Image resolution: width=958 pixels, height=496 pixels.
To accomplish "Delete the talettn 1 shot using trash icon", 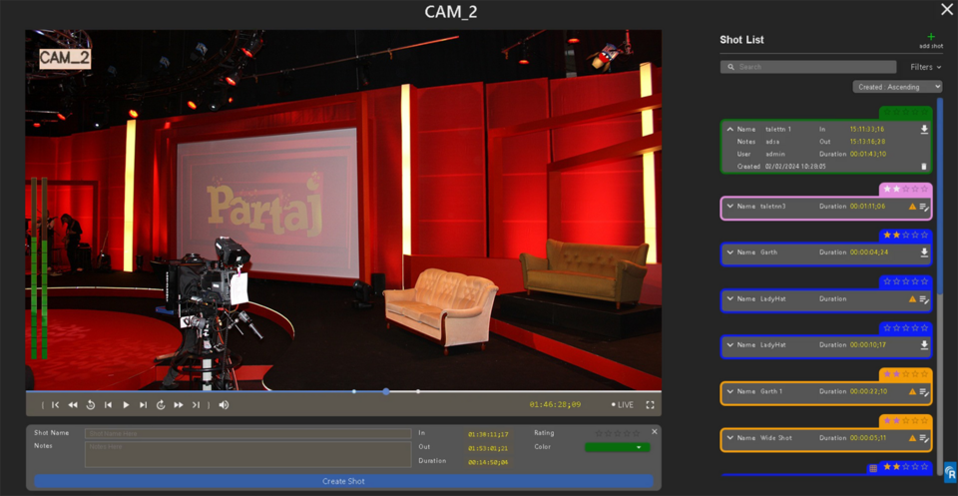I will coord(924,167).
